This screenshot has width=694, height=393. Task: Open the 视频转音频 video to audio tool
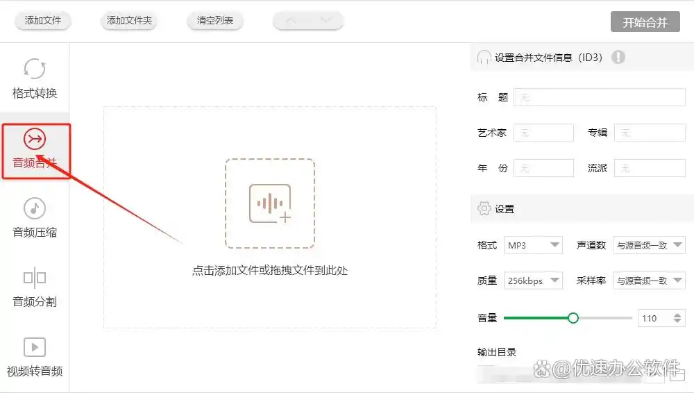[x=35, y=357]
